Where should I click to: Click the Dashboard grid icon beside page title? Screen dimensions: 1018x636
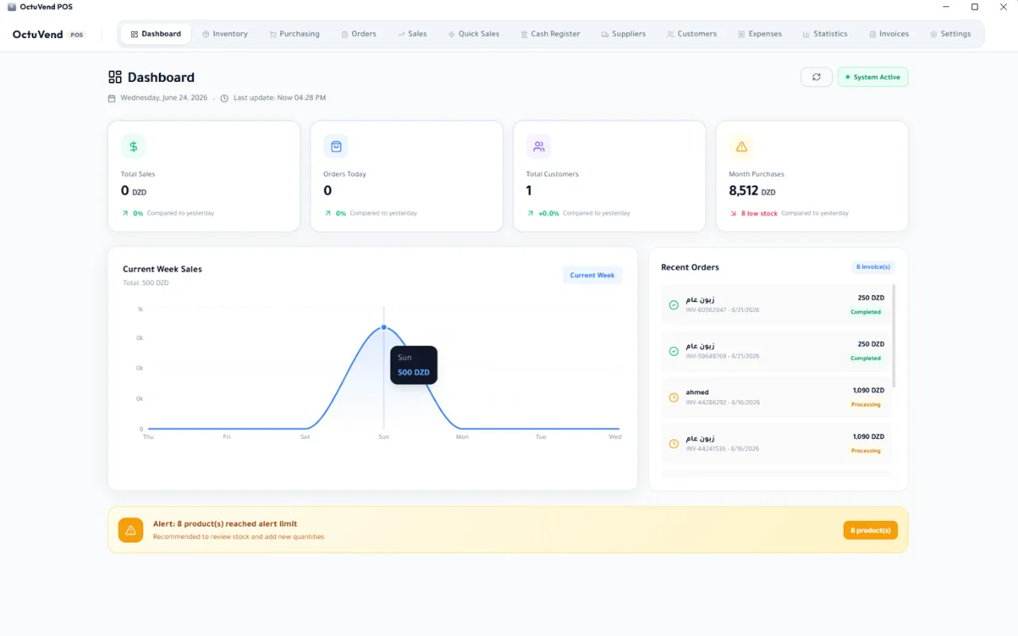pos(115,77)
